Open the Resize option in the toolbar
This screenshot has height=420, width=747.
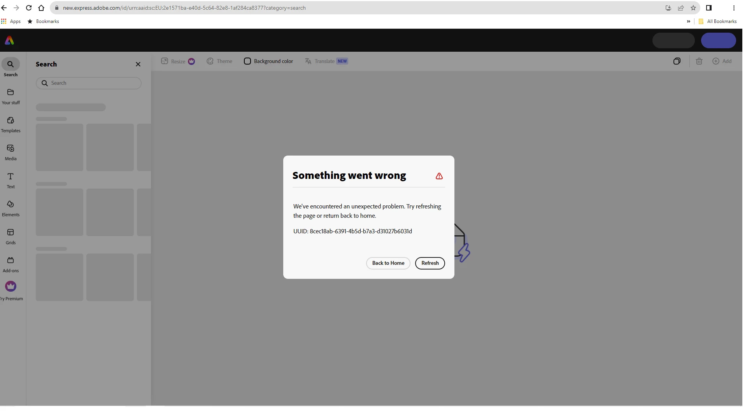click(178, 61)
